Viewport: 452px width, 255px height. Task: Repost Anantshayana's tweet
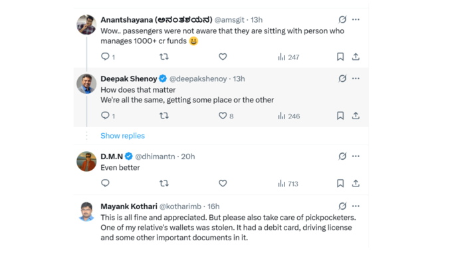164,57
